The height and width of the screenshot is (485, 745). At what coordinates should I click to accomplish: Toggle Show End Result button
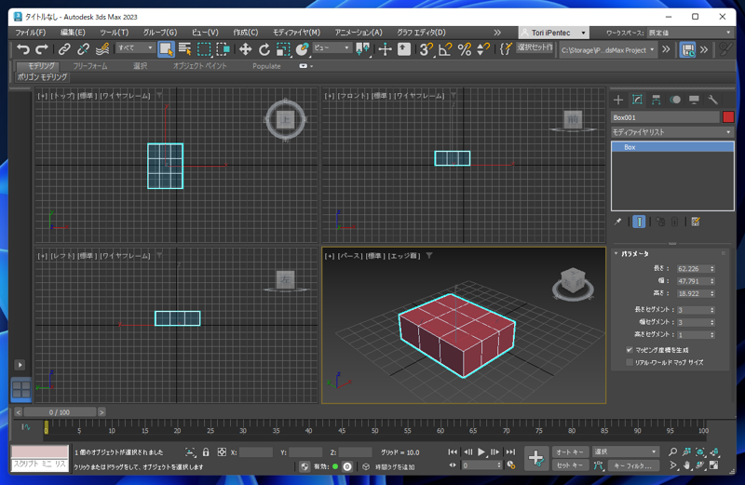click(x=639, y=222)
